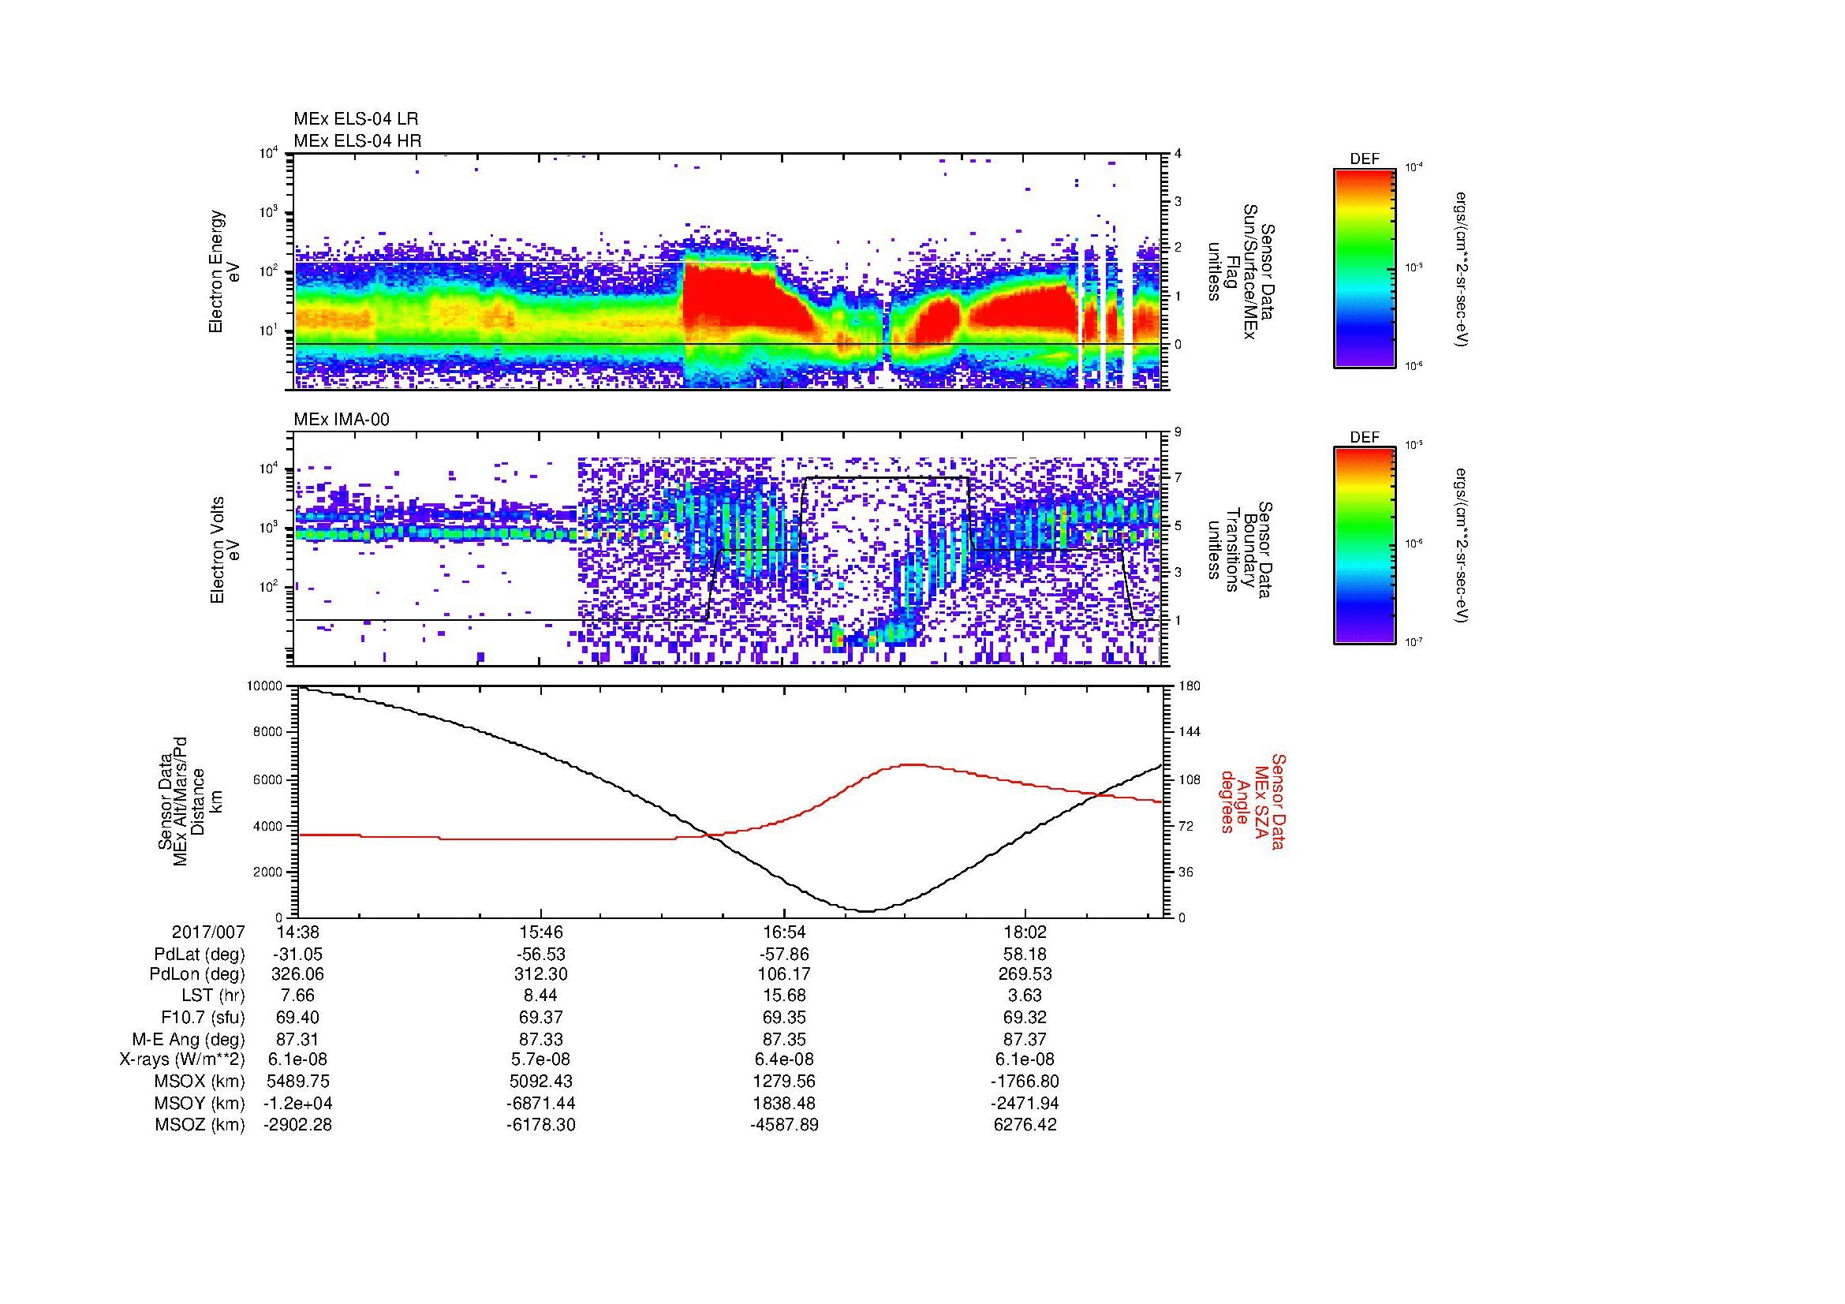The image size is (1845, 1304).
Task: Click the PdLat value '-57.86'
Action: [x=784, y=955]
